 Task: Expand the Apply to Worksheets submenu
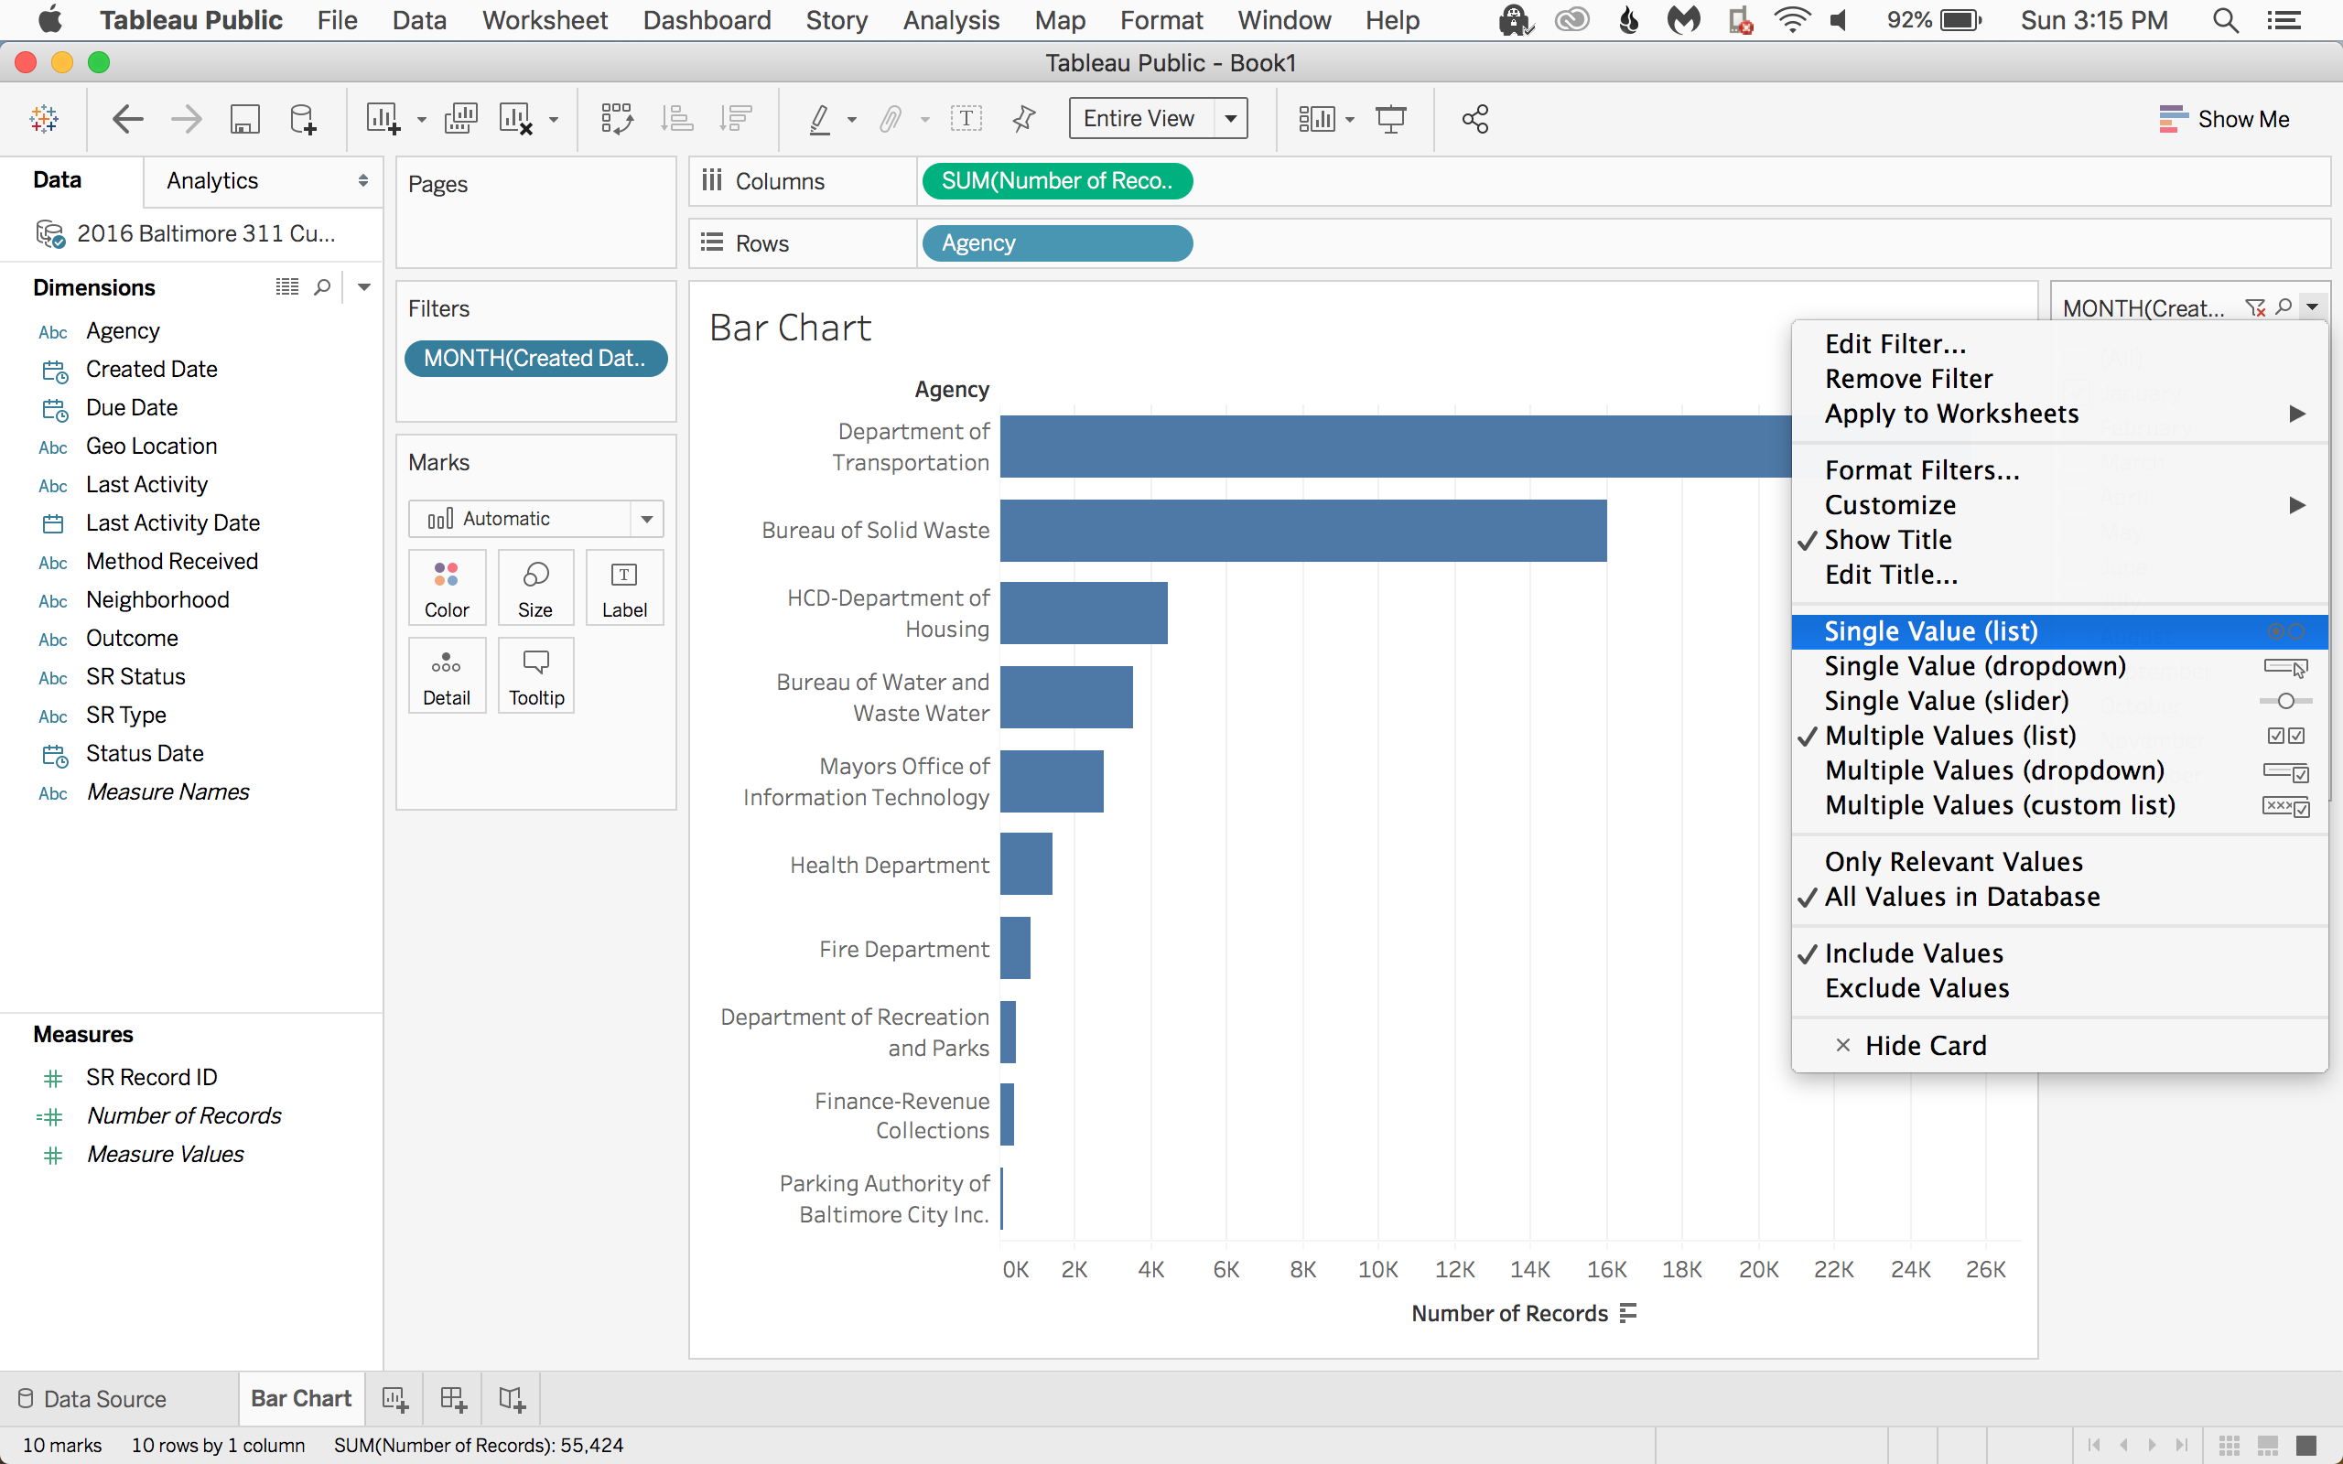point(2059,414)
